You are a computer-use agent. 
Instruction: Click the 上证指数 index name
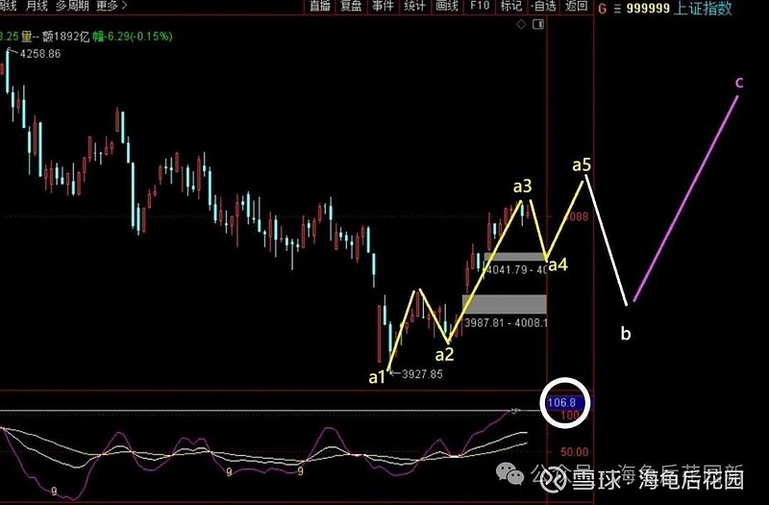coord(703,8)
